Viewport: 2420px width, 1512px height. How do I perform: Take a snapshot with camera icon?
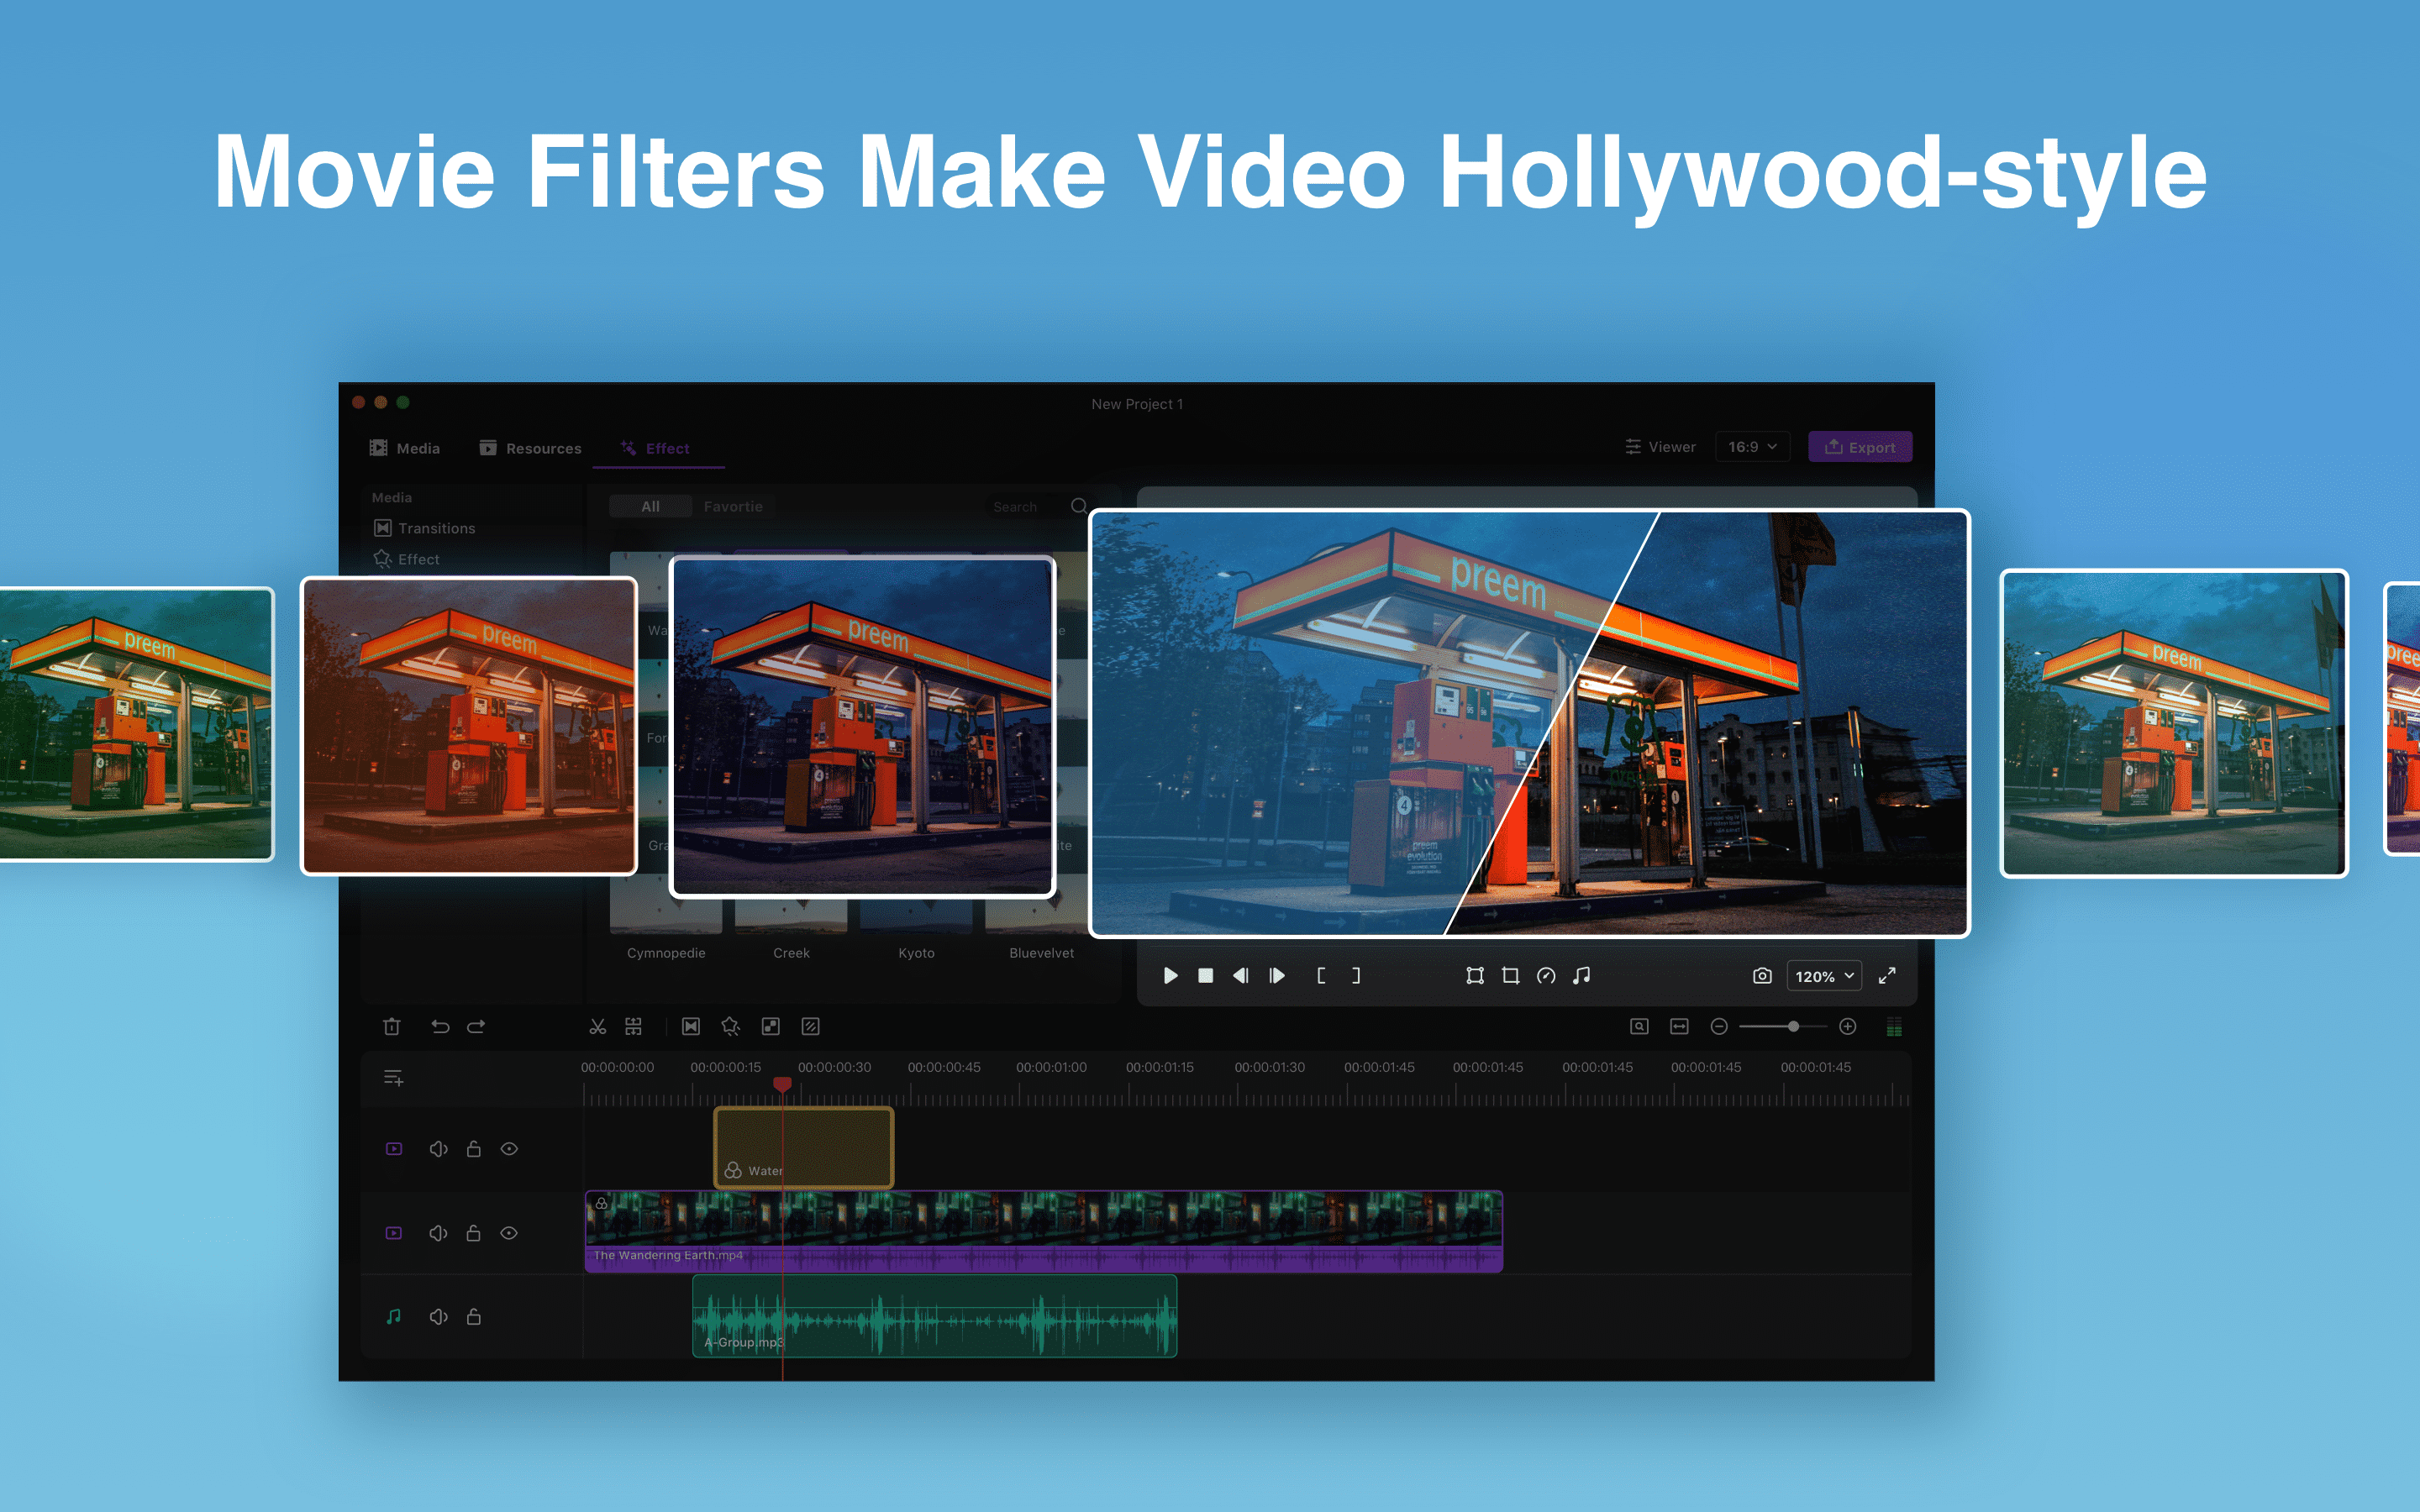pyautogui.click(x=1762, y=976)
